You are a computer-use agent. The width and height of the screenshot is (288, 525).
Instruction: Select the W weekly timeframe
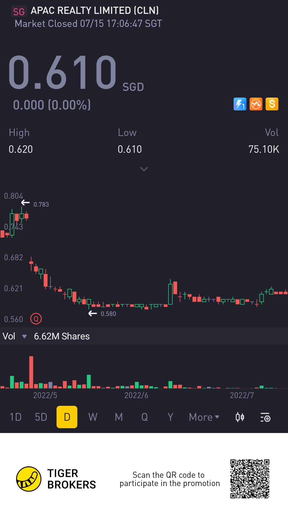point(93,417)
